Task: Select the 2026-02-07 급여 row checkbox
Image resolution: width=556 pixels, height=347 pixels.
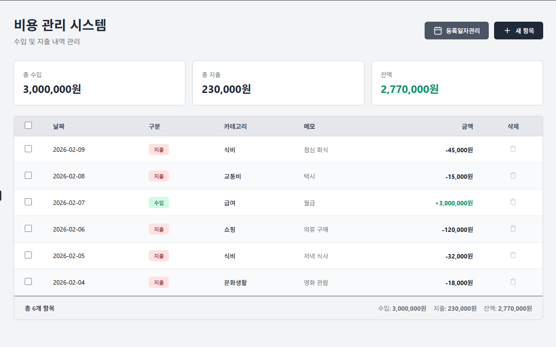Action: (x=28, y=202)
